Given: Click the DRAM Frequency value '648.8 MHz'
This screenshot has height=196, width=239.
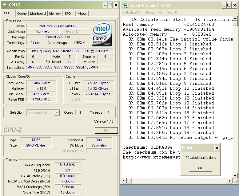Looking at the screenshot, I should (x=68, y=165).
